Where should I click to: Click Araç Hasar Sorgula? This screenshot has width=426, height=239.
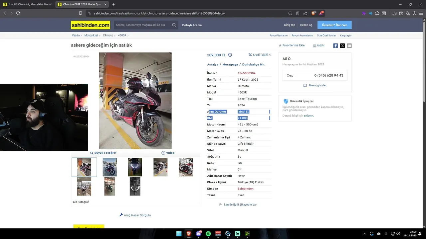135,215
